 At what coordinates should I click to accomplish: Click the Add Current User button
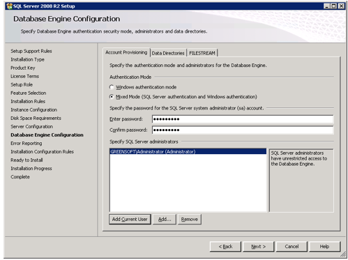pos(130,219)
